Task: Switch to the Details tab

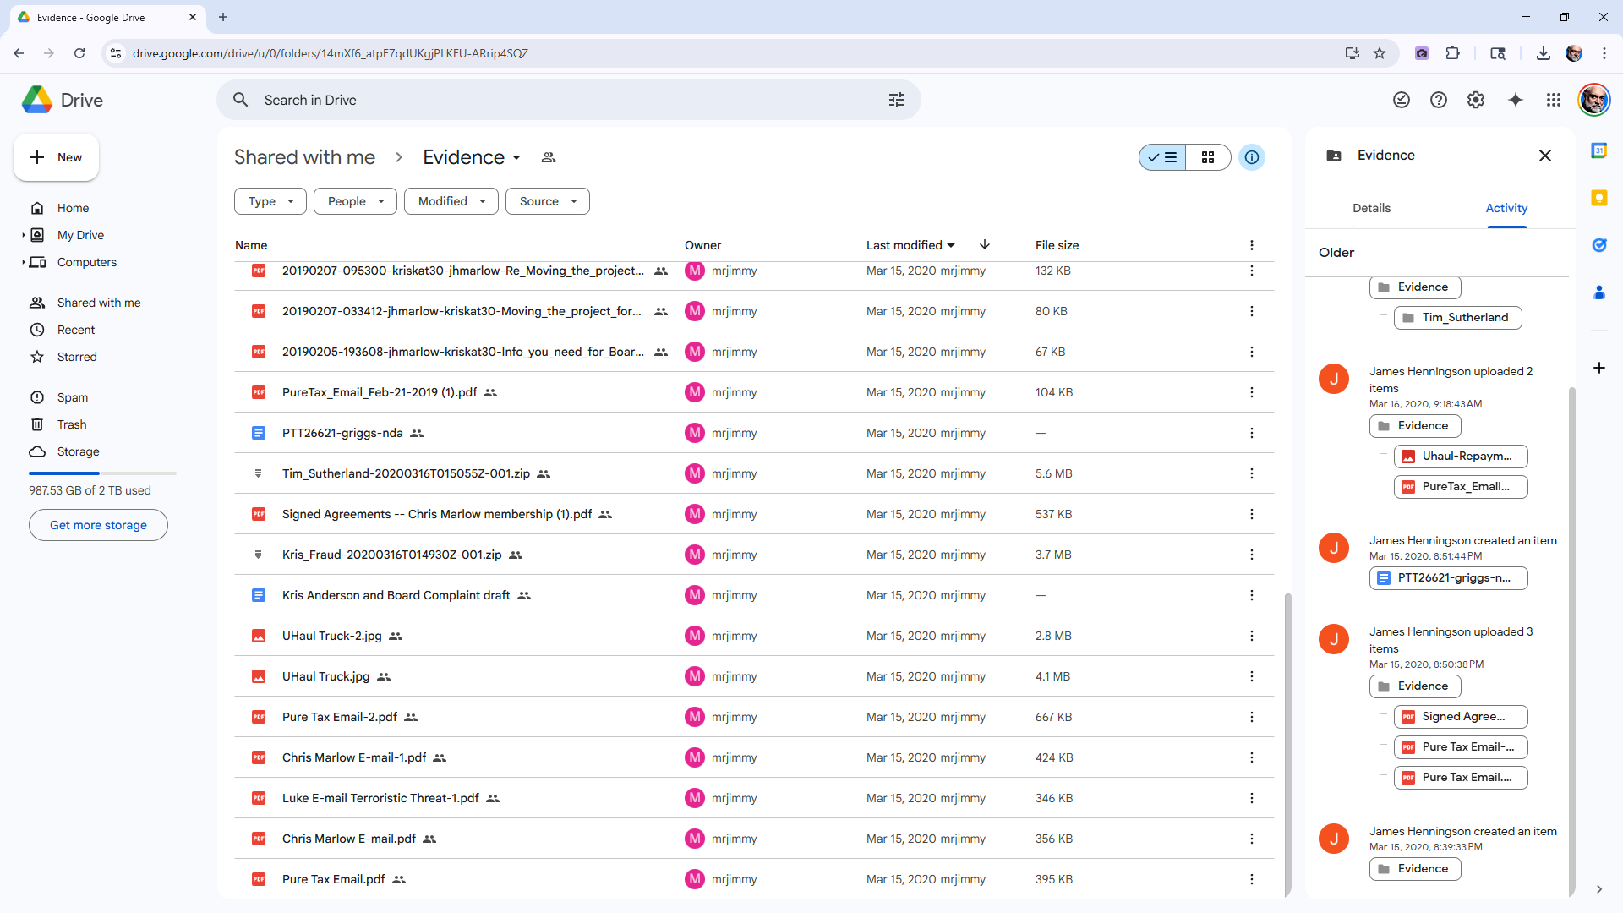Action: pyautogui.click(x=1370, y=208)
